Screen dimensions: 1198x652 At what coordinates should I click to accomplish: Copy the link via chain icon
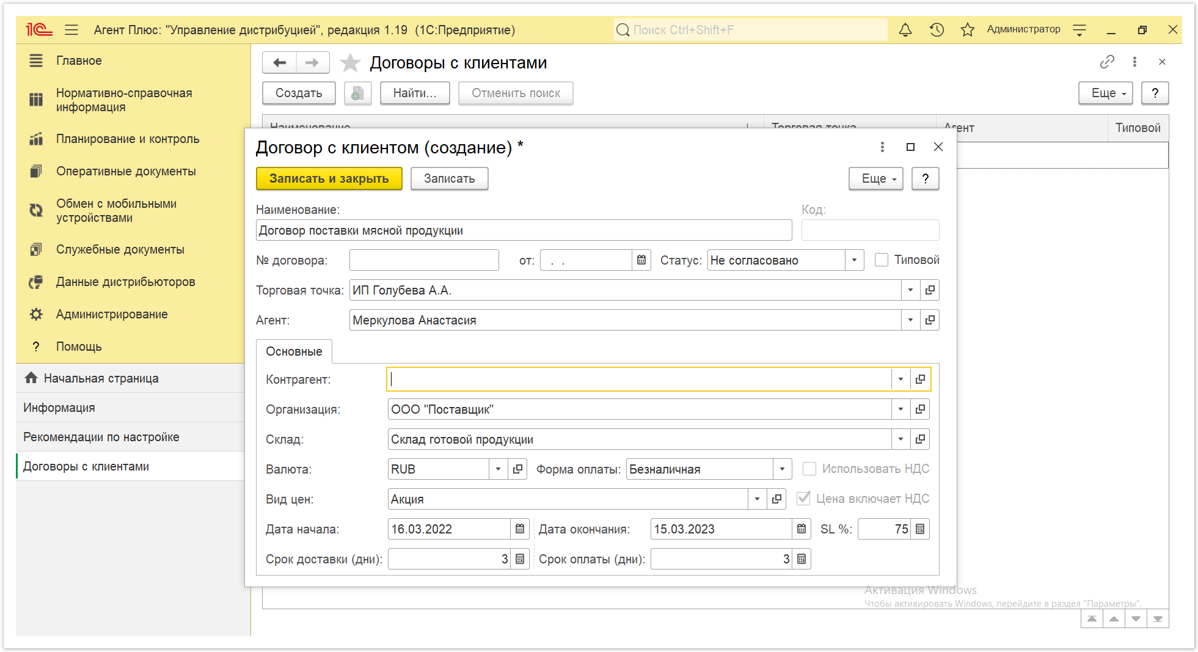(1107, 62)
